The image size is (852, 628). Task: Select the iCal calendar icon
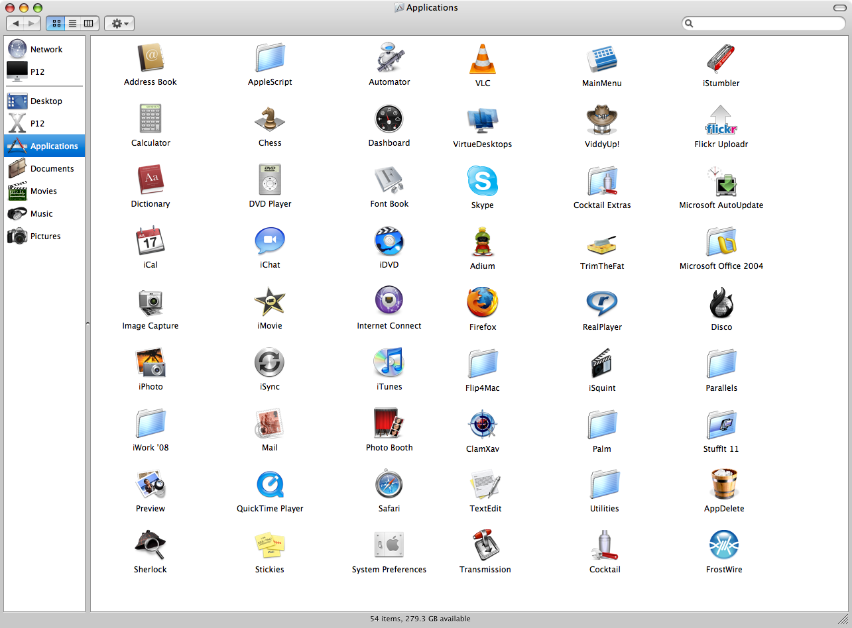[x=151, y=241]
